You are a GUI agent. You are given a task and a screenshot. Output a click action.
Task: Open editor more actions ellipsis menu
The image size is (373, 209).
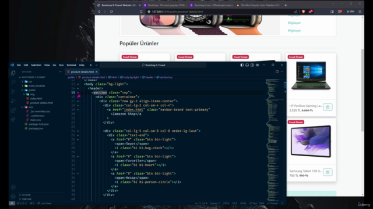(x=282, y=72)
